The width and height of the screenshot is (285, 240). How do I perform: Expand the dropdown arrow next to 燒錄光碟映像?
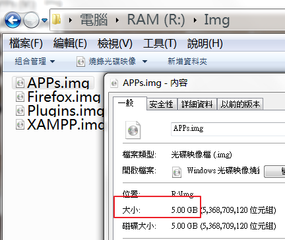point(144,61)
